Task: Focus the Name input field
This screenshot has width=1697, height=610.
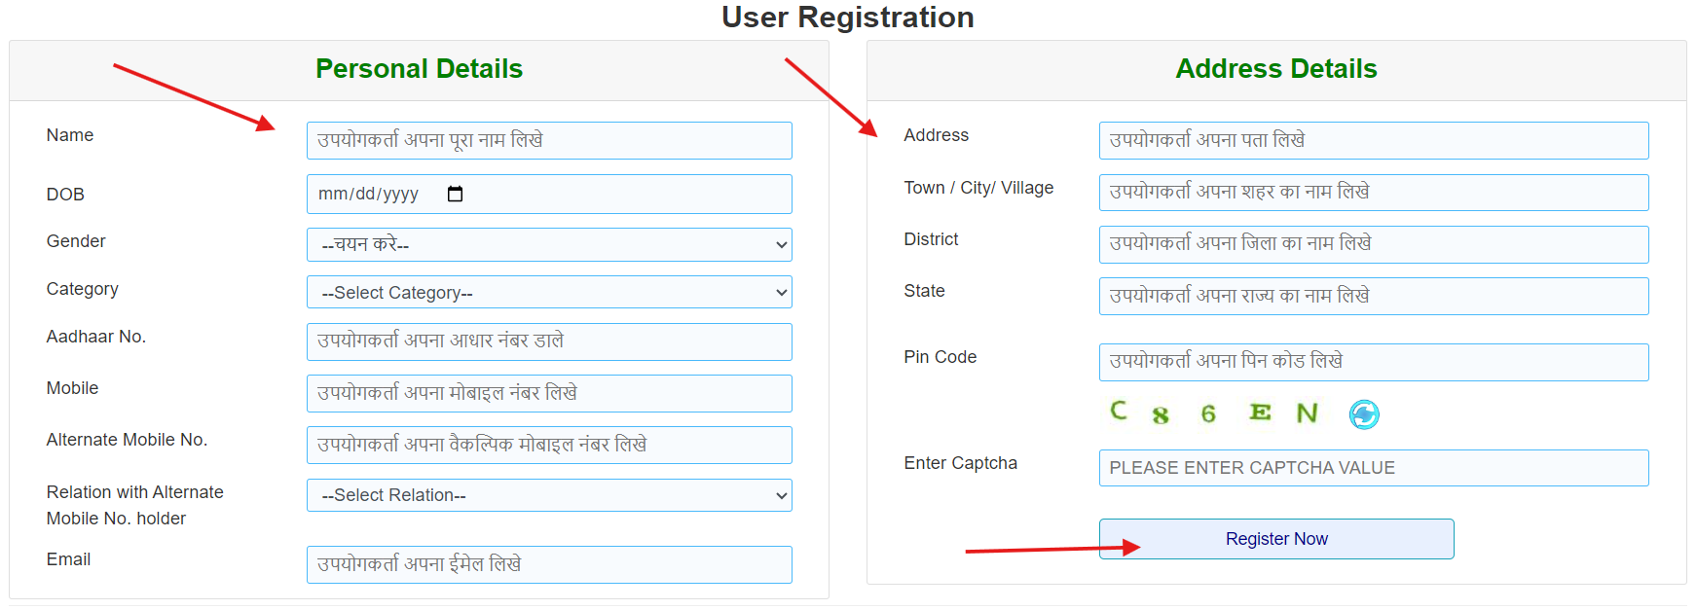Action: [548, 140]
